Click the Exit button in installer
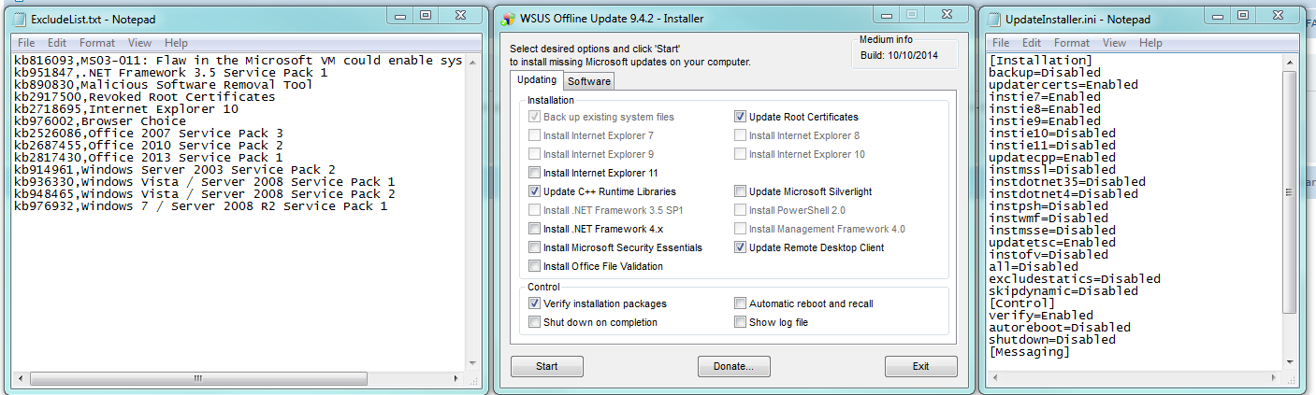 920,366
